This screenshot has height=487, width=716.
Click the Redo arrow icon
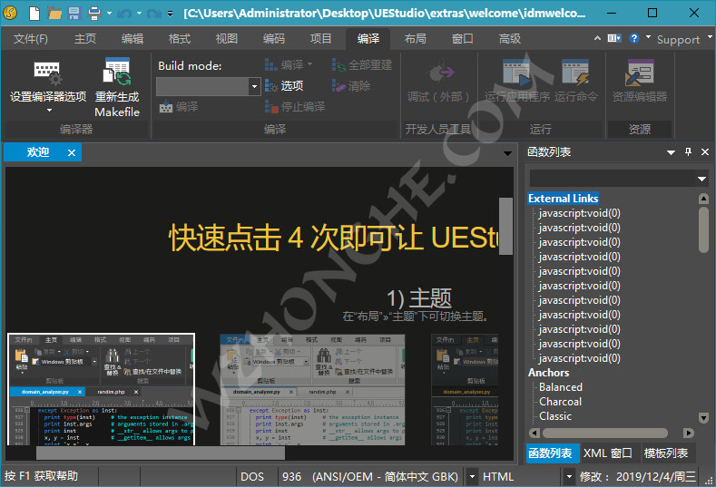154,14
